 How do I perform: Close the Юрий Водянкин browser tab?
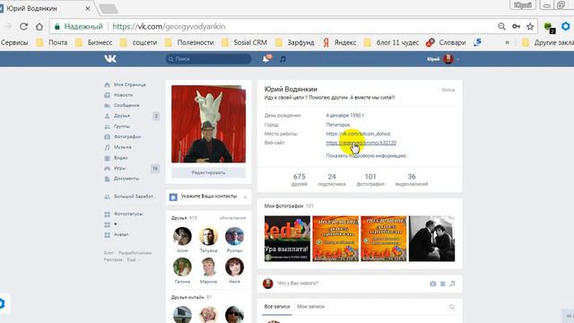point(88,8)
